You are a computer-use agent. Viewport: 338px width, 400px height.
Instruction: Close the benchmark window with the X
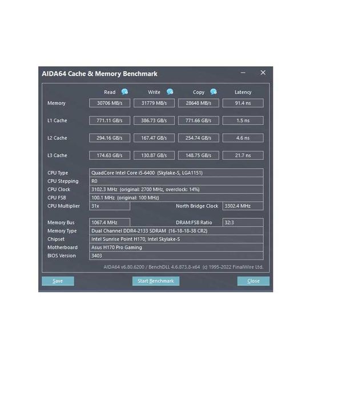click(263, 73)
